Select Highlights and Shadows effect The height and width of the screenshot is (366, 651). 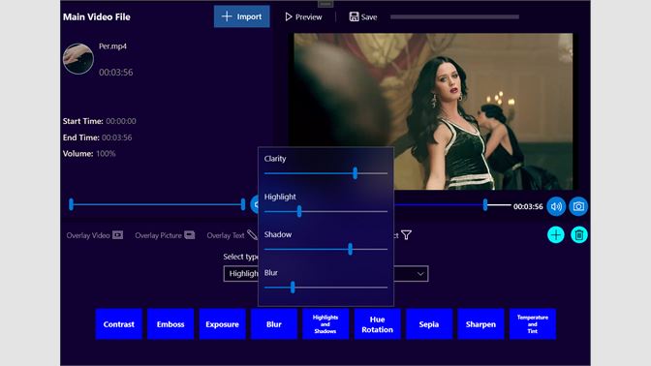pos(325,324)
